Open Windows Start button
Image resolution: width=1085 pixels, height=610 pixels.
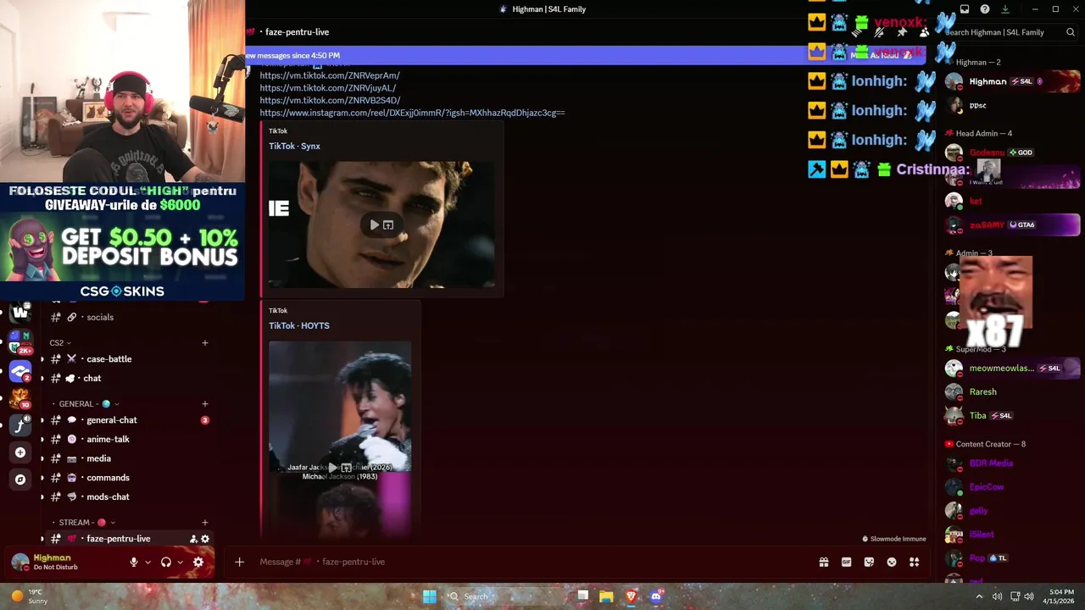pos(430,596)
